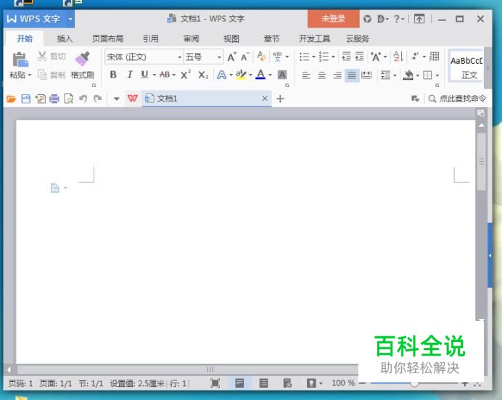This screenshot has height=400, width=502.
Task: Open the font name dropdown
Action: tap(180, 57)
